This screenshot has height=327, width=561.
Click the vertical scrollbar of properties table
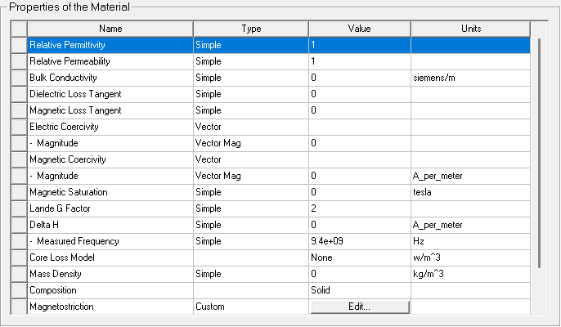point(539,153)
